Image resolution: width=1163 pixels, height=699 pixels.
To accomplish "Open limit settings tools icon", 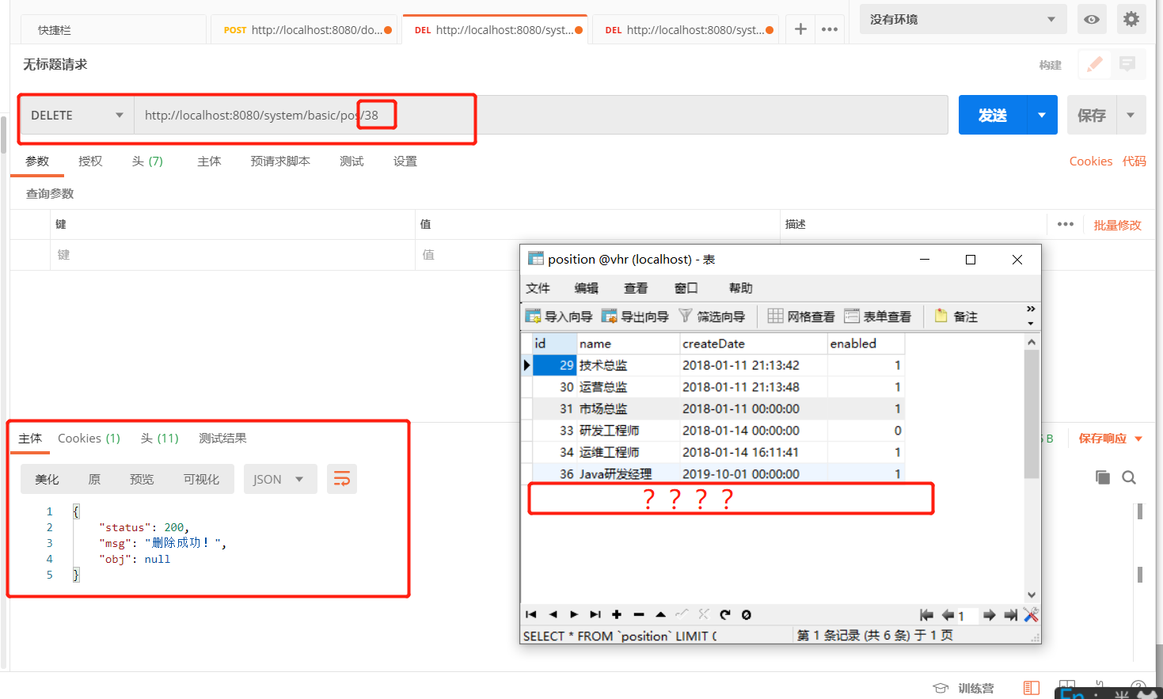I will coord(1031,615).
